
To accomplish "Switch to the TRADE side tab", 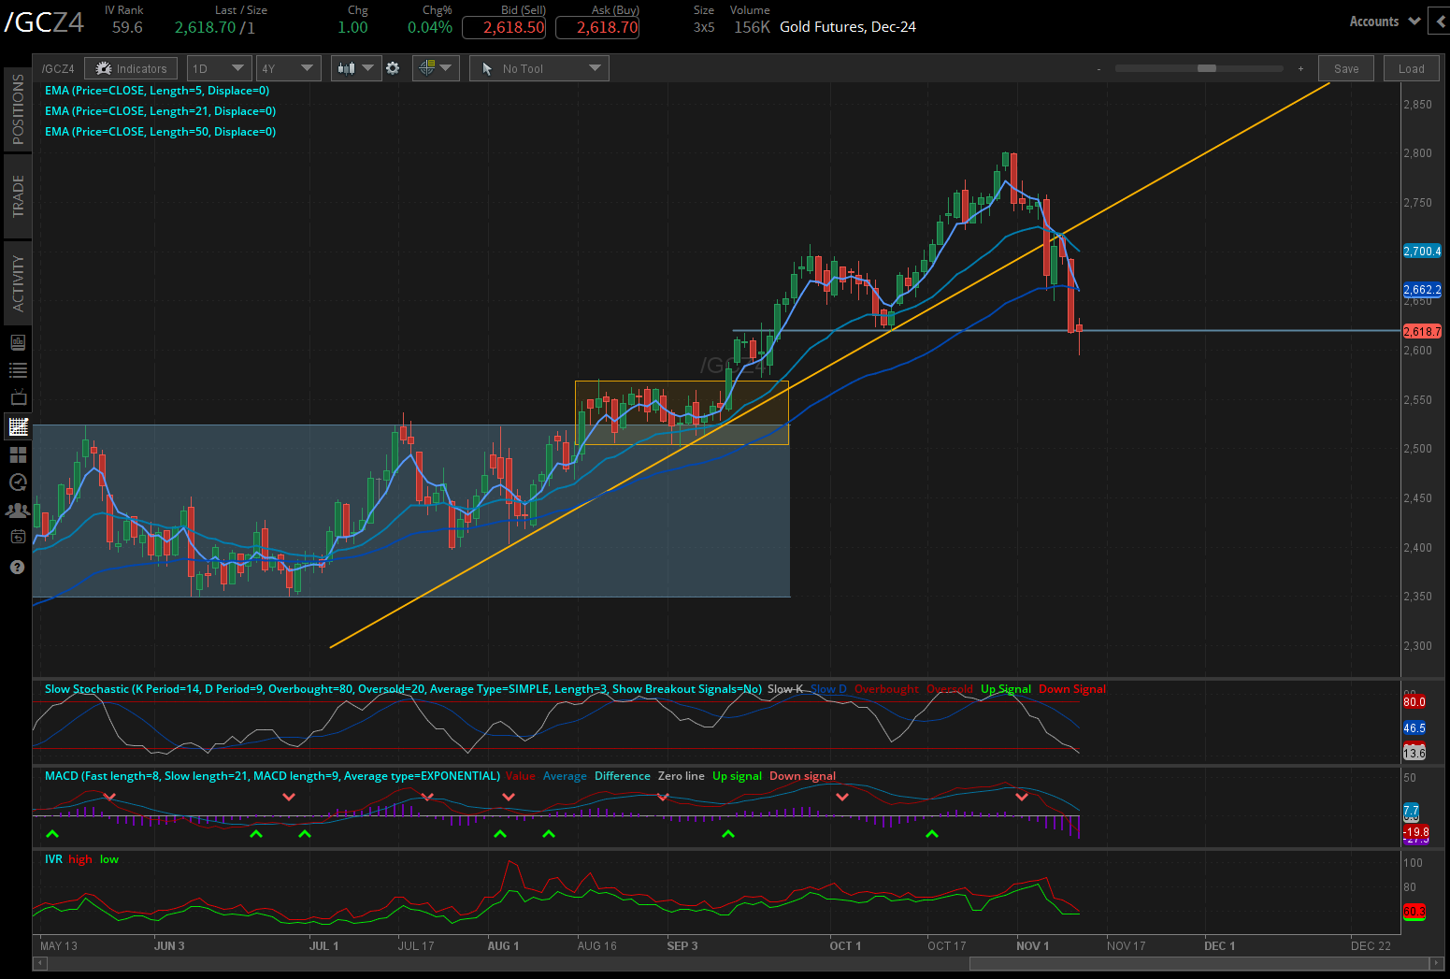I will coord(18,196).
